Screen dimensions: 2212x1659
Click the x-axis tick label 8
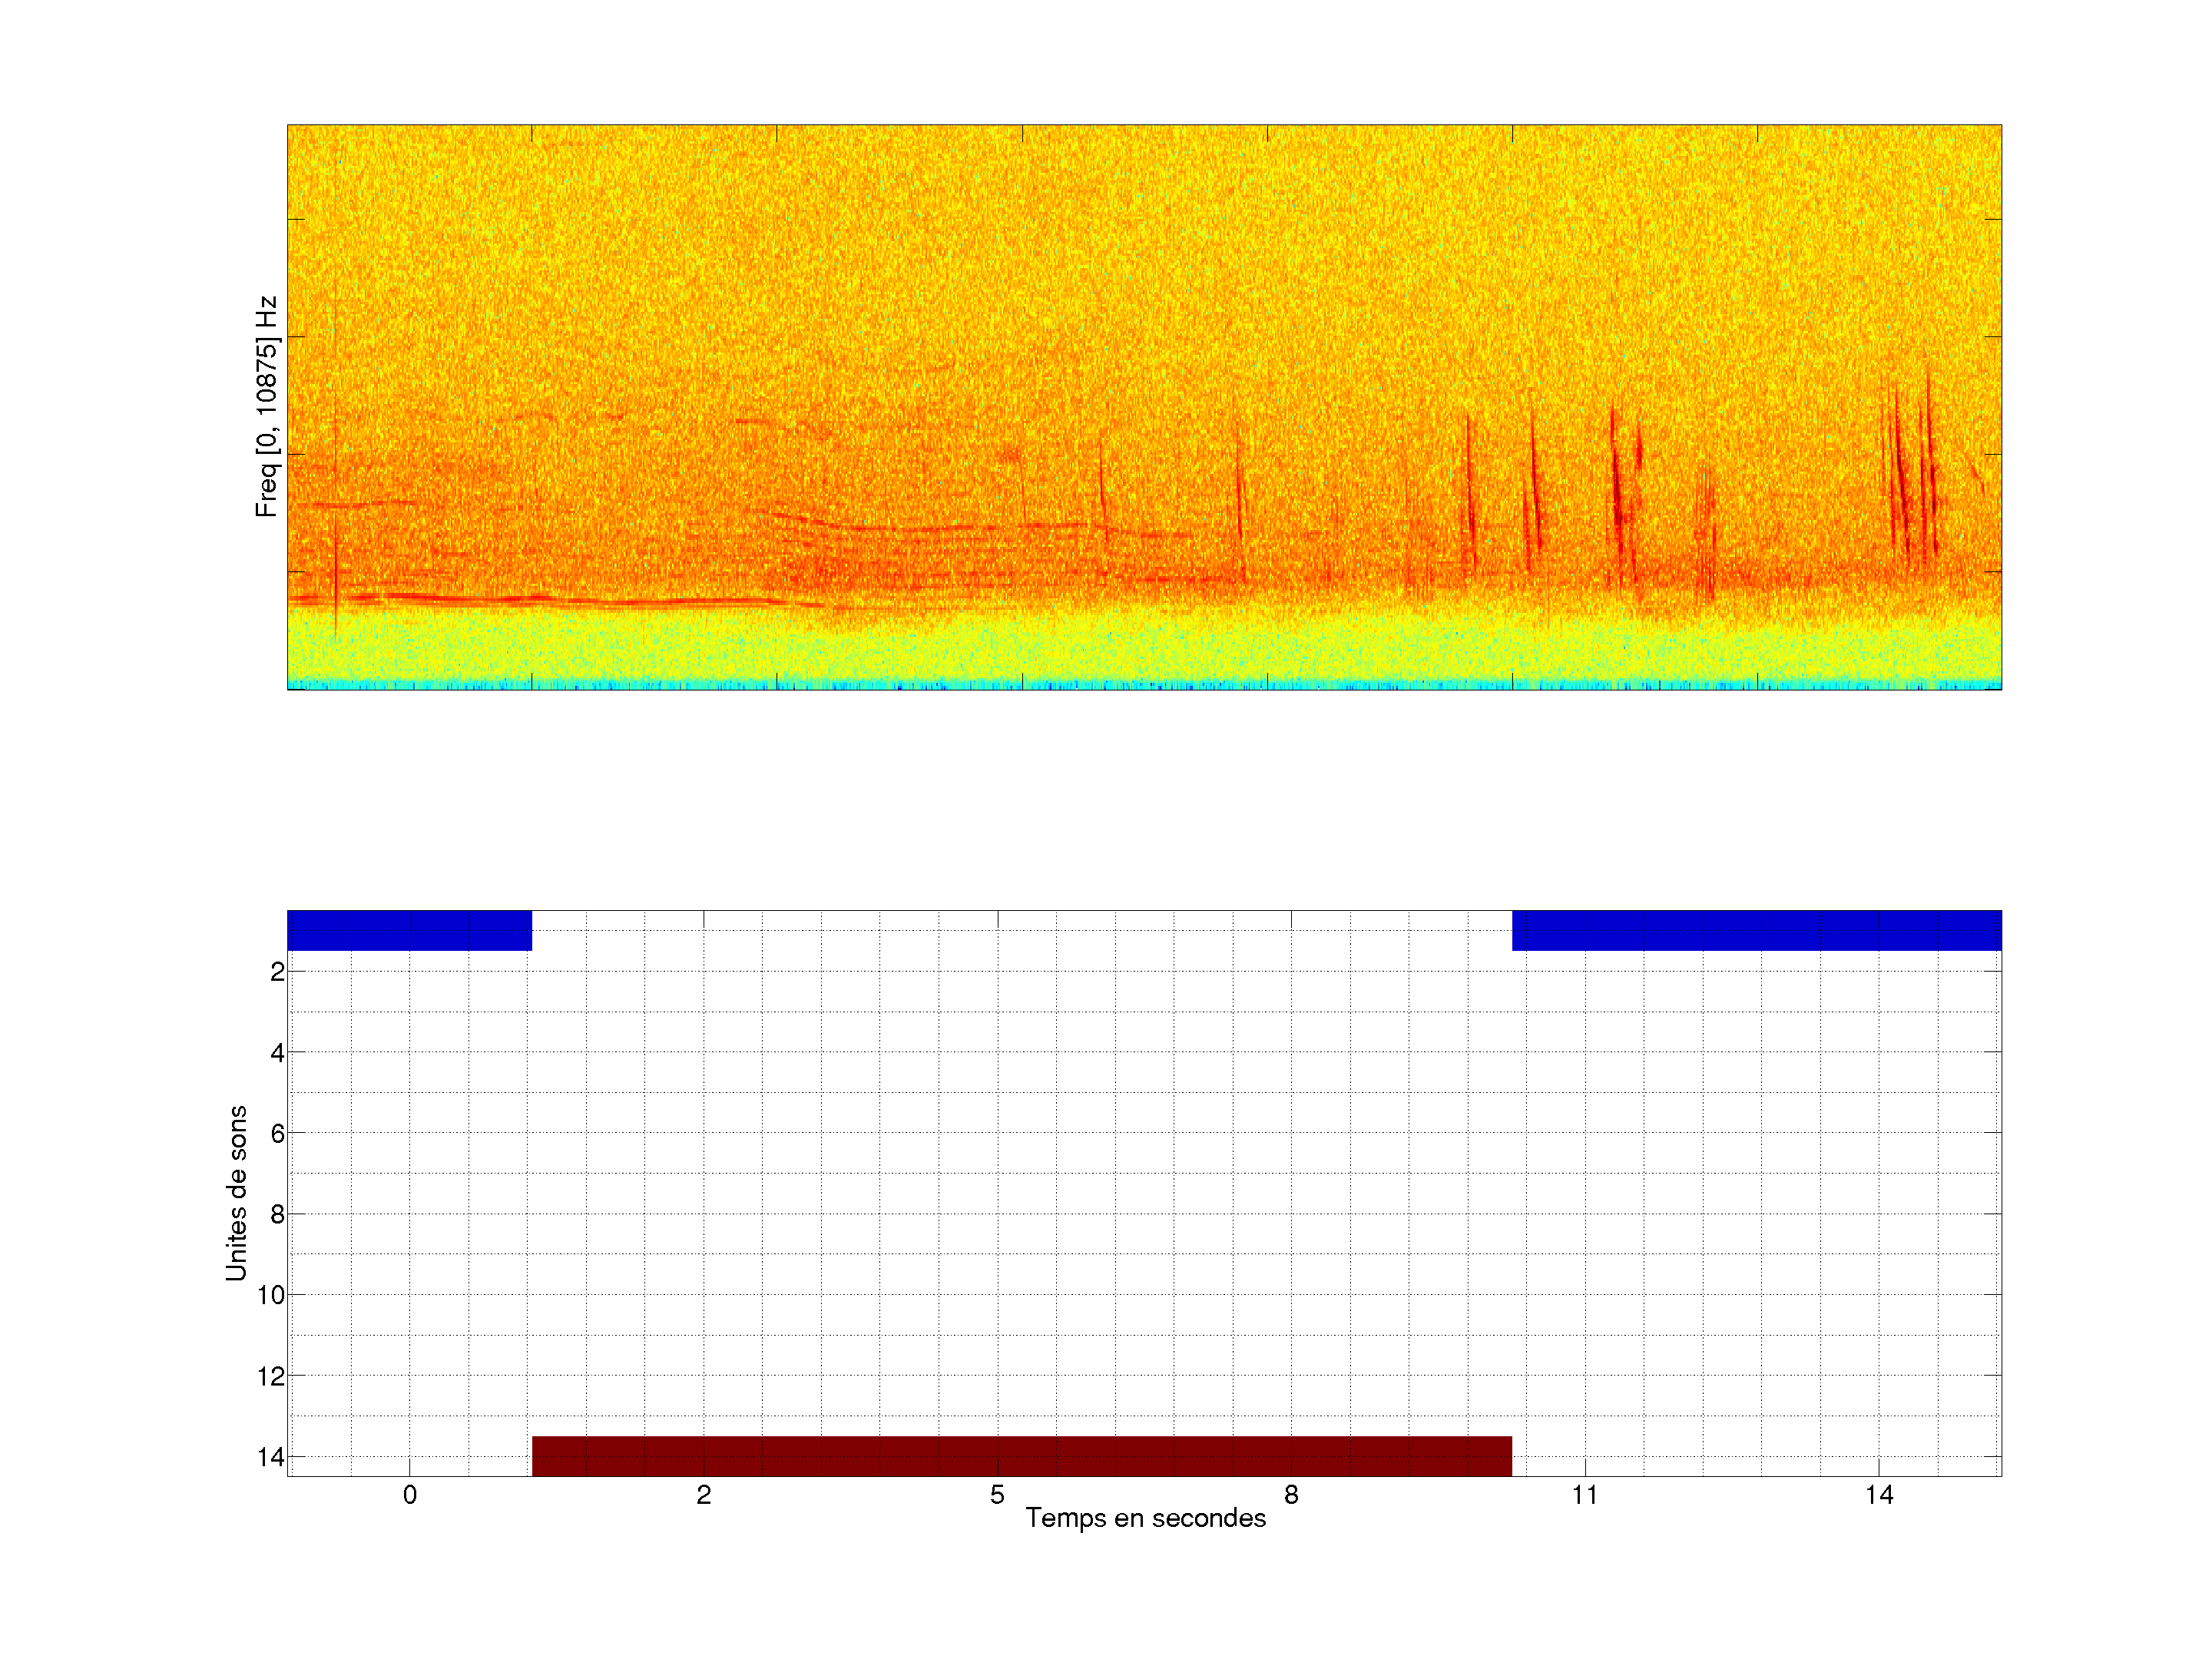[1291, 1495]
